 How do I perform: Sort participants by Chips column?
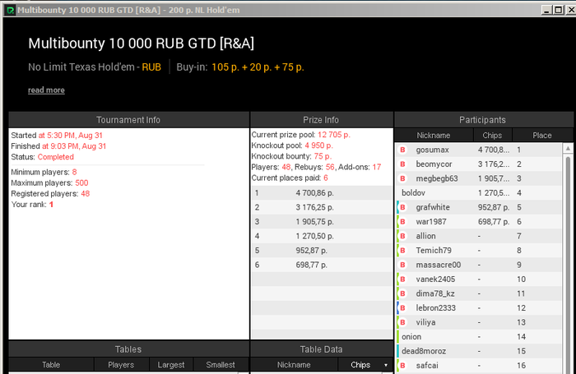[x=492, y=136]
